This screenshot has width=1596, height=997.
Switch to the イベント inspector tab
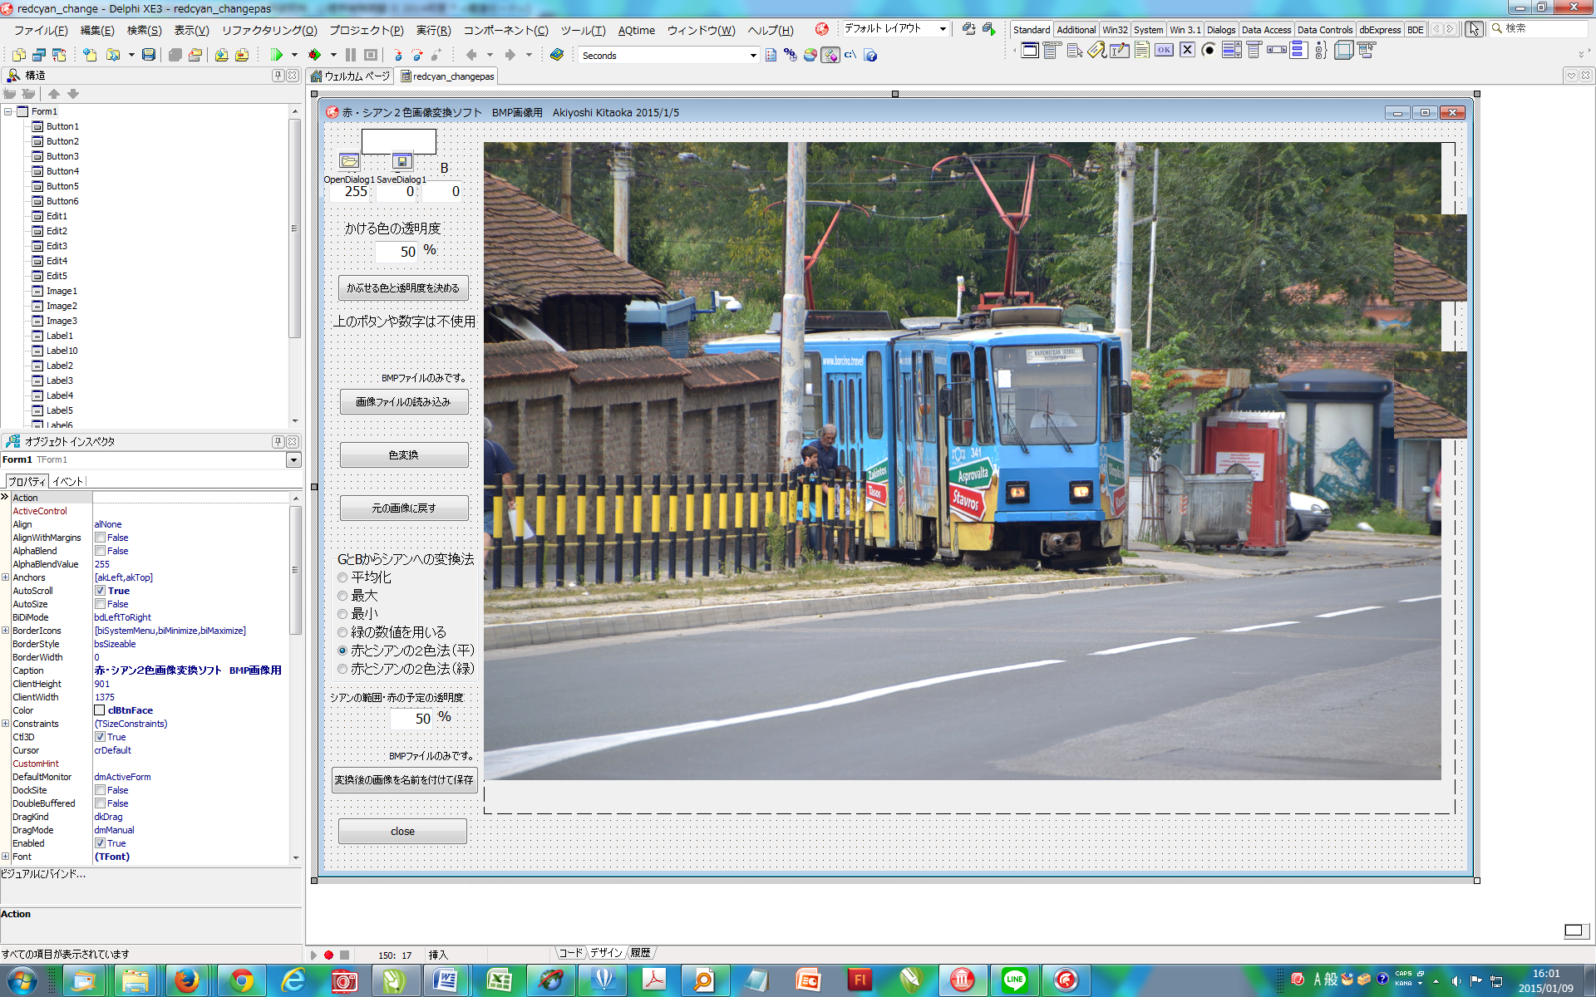click(68, 481)
